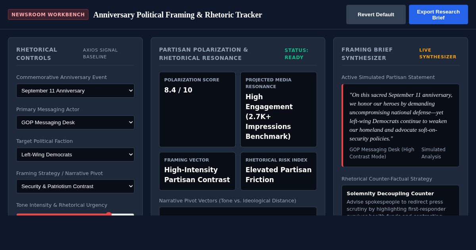Viewport: 476px width, 250px height.
Task: Open the Framing Strategy / Narrative Pivot dropdown
Action: tap(75, 186)
